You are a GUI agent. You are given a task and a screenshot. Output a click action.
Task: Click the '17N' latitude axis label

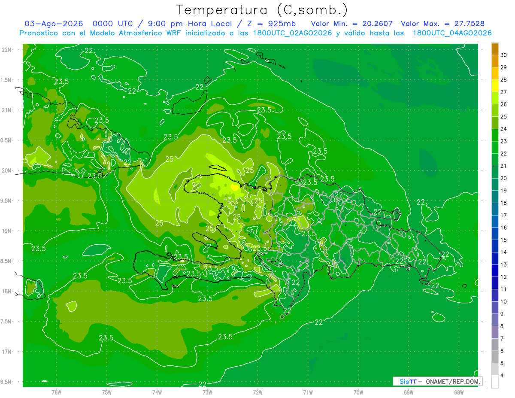coord(7,352)
